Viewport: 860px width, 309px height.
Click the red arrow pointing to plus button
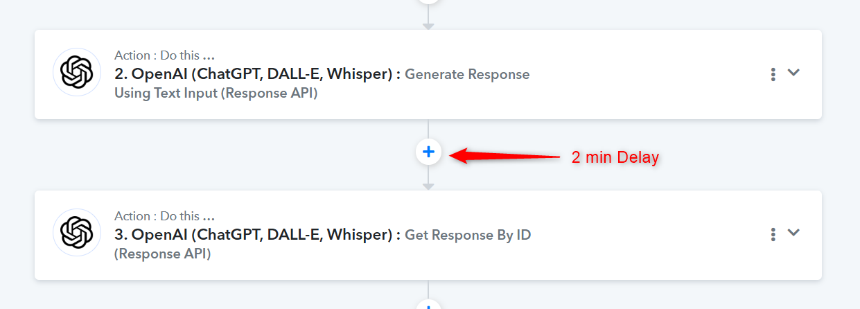(x=505, y=155)
